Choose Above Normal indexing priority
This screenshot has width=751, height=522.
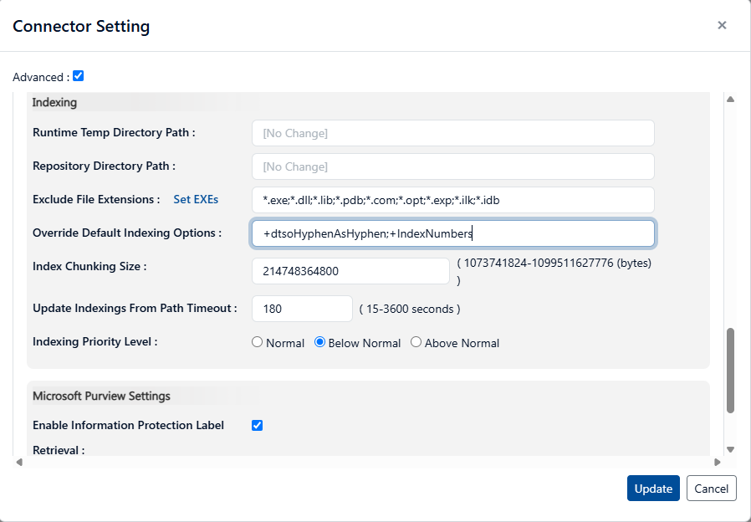[416, 342]
